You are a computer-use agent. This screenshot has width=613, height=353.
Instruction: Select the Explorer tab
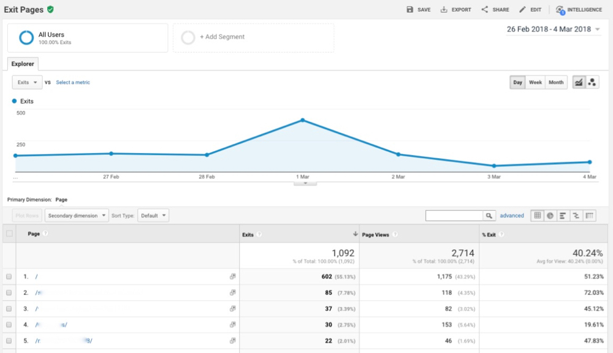point(23,64)
